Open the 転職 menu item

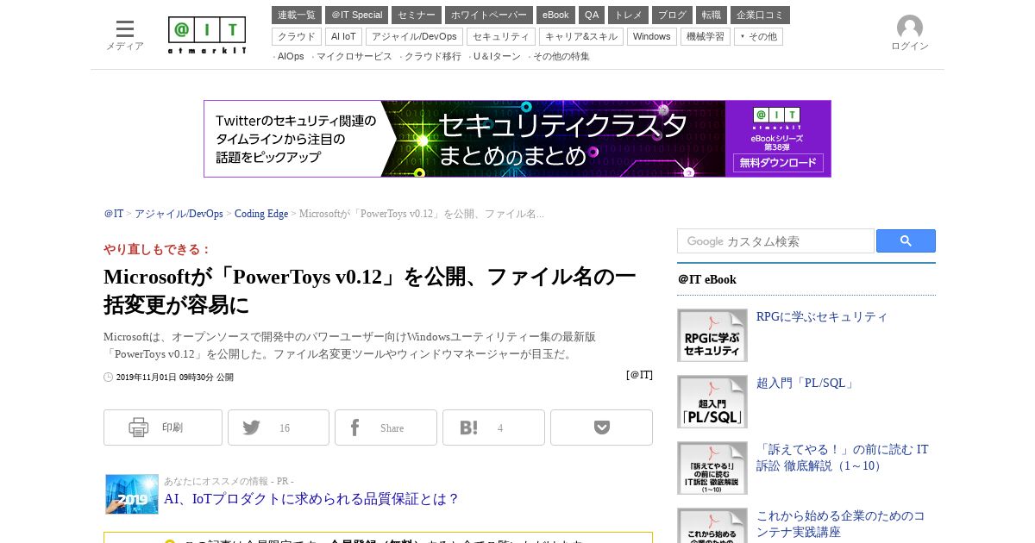[x=712, y=15]
